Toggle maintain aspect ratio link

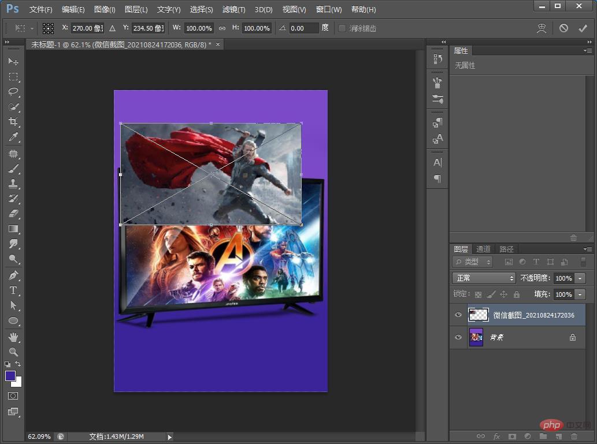coord(222,28)
